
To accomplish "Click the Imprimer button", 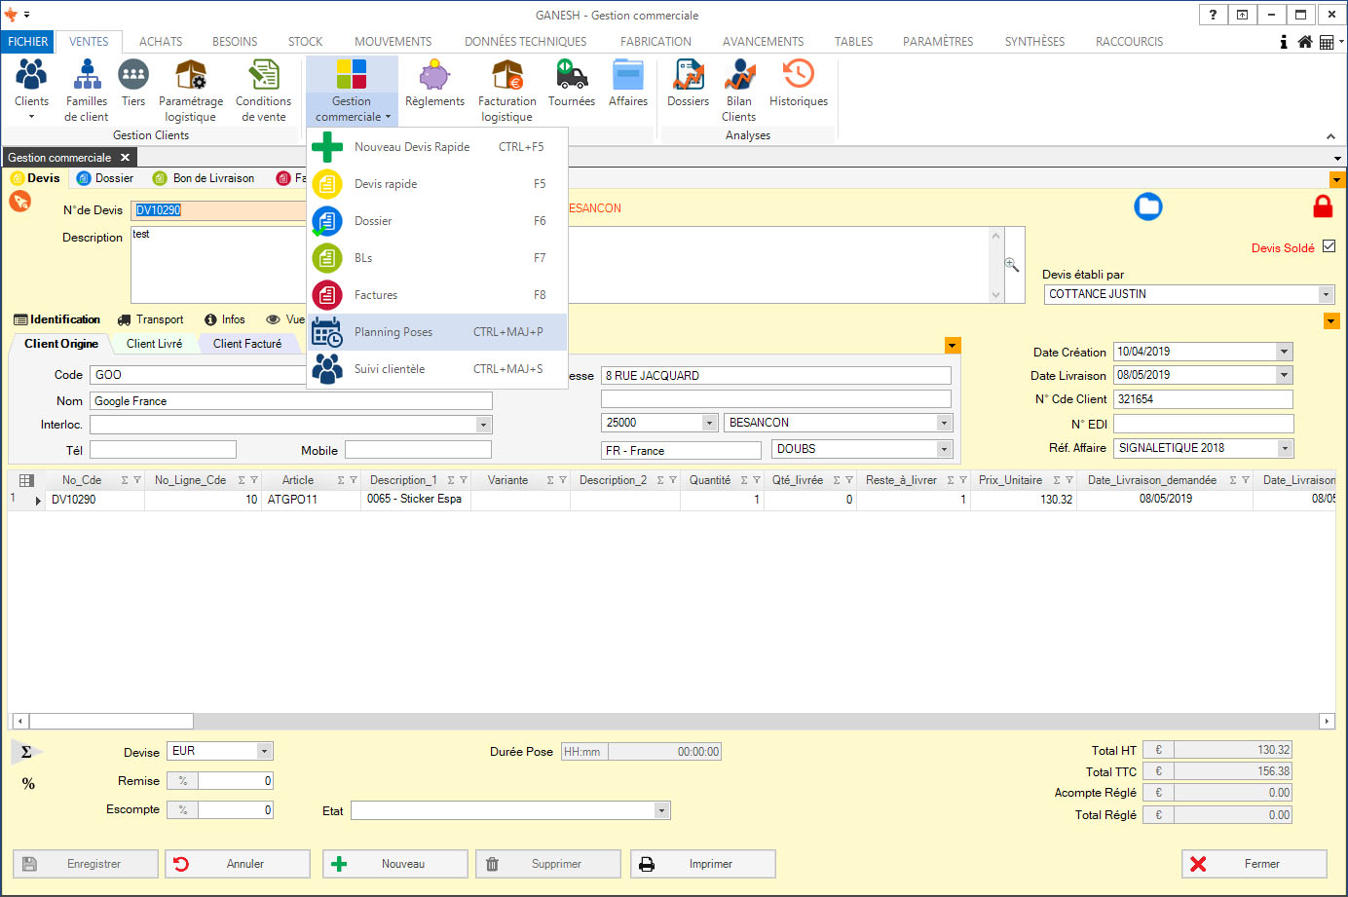I will pyautogui.click(x=703, y=864).
